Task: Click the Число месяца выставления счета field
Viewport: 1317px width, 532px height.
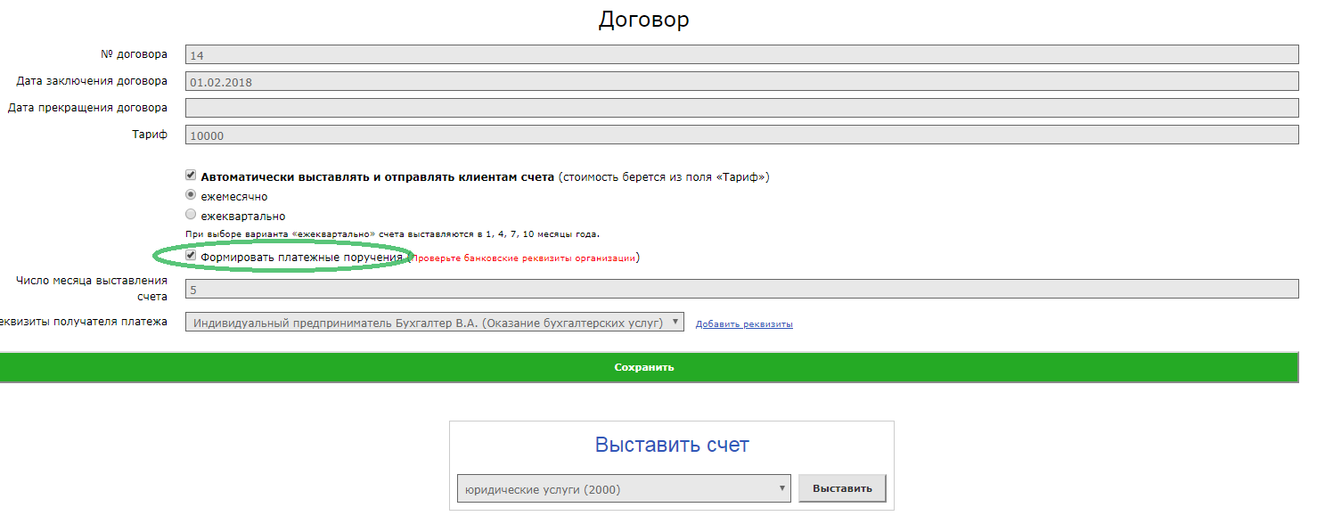Action: point(741,290)
